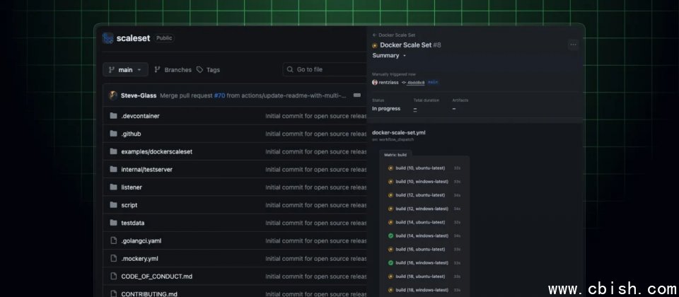
Task: Select the build (16, windows-latest) job
Action: pos(422,262)
